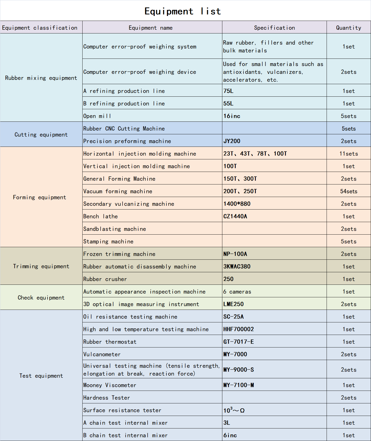
Task: Select the "Vacuum forming machine" cell
Action: [x=118, y=191]
